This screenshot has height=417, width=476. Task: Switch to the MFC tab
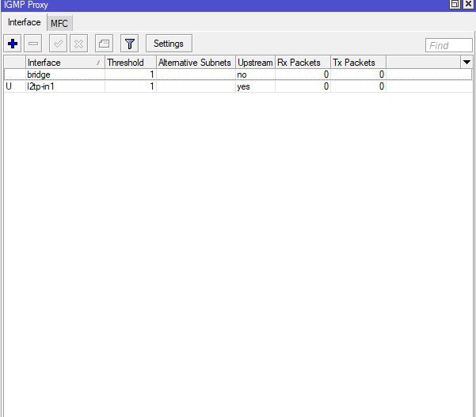(x=59, y=23)
